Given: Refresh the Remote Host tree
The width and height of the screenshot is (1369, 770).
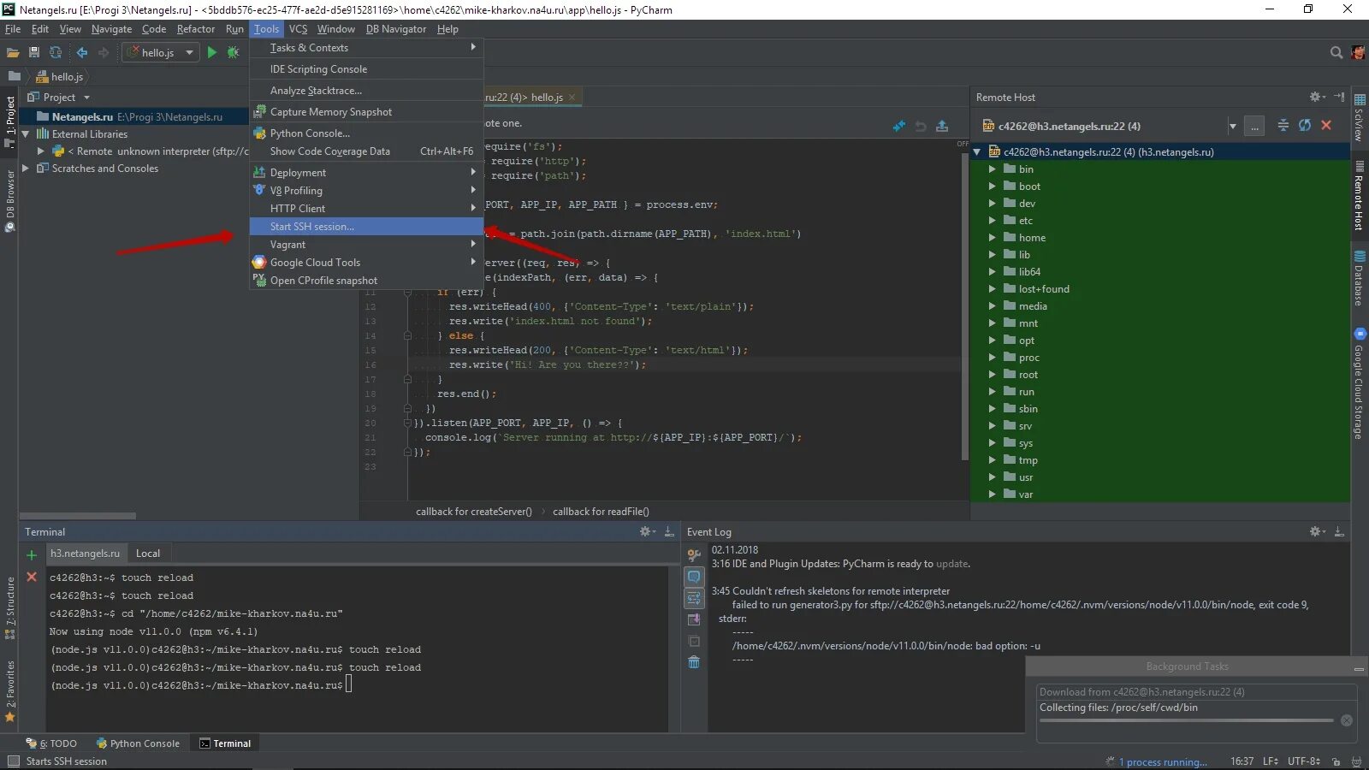Looking at the screenshot, I should point(1305,126).
